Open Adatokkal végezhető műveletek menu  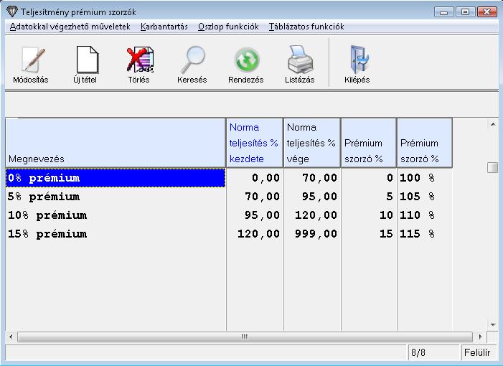pyautogui.click(x=70, y=27)
